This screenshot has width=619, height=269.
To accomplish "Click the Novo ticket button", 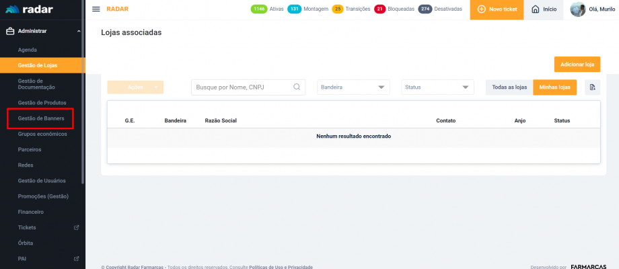I will 497,9.
